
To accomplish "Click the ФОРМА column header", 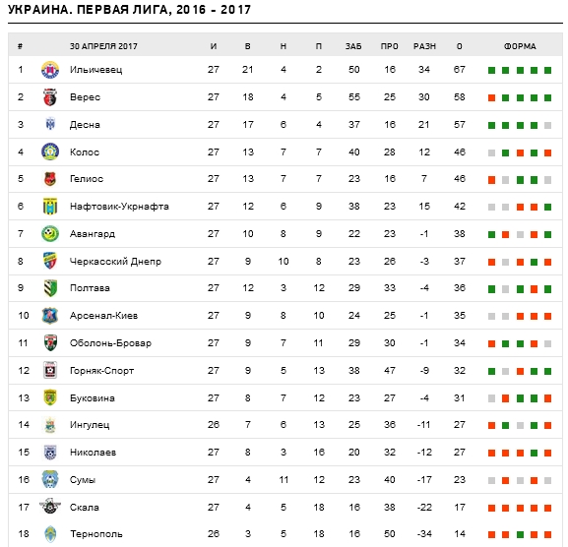I will [x=520, y=46].
